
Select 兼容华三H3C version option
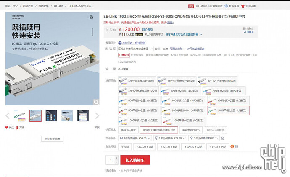tap(128, 130)
